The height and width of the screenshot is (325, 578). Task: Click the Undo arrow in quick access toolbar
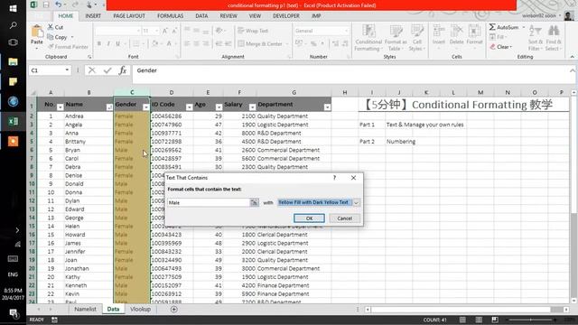(58, 5)
